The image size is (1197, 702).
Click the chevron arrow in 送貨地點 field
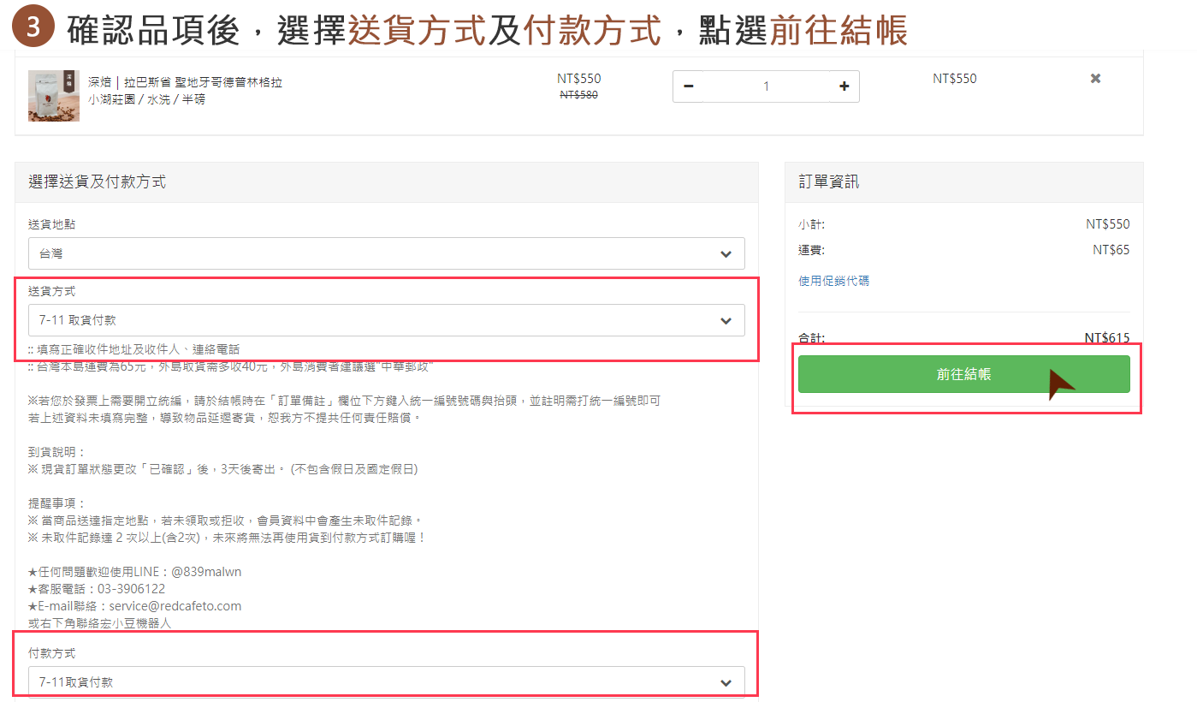pyautogui.click(x=726, y=254)
